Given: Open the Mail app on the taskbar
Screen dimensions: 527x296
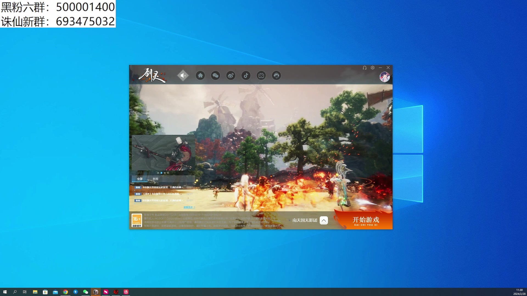Looking at the screenshot, I should 55,292.
